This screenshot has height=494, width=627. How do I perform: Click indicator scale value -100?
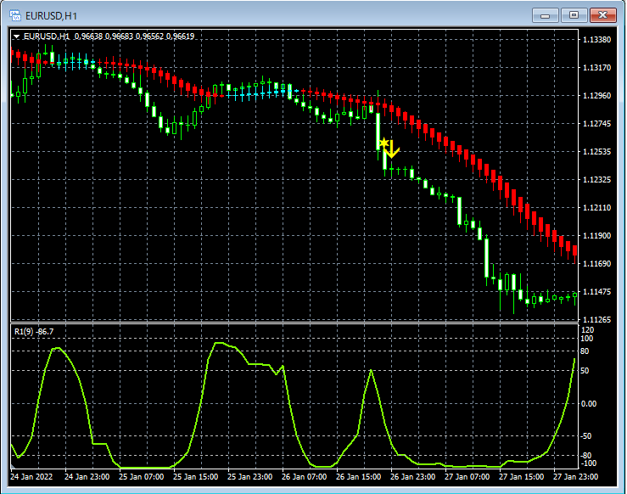point(588,463)
